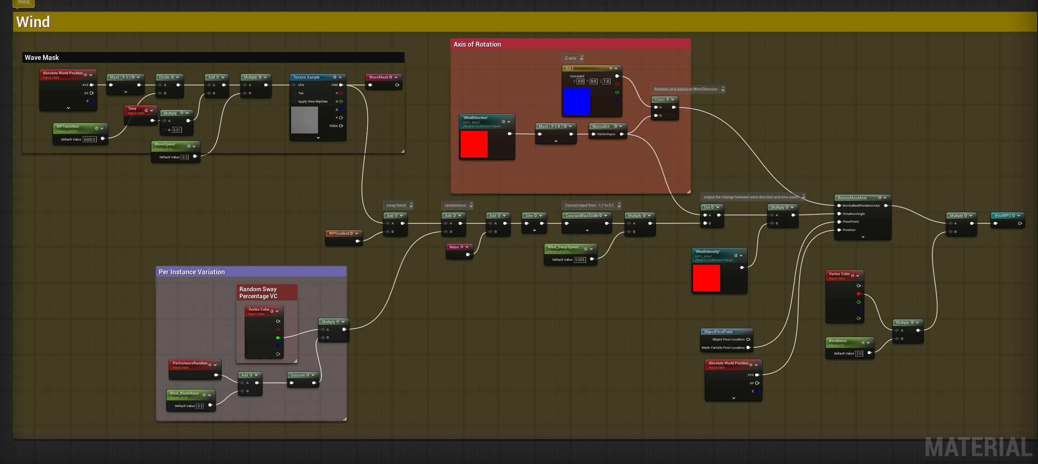Click the red R output pin of Texture Sample
The image size is (1038, 464).
click(x=341, y=93)
